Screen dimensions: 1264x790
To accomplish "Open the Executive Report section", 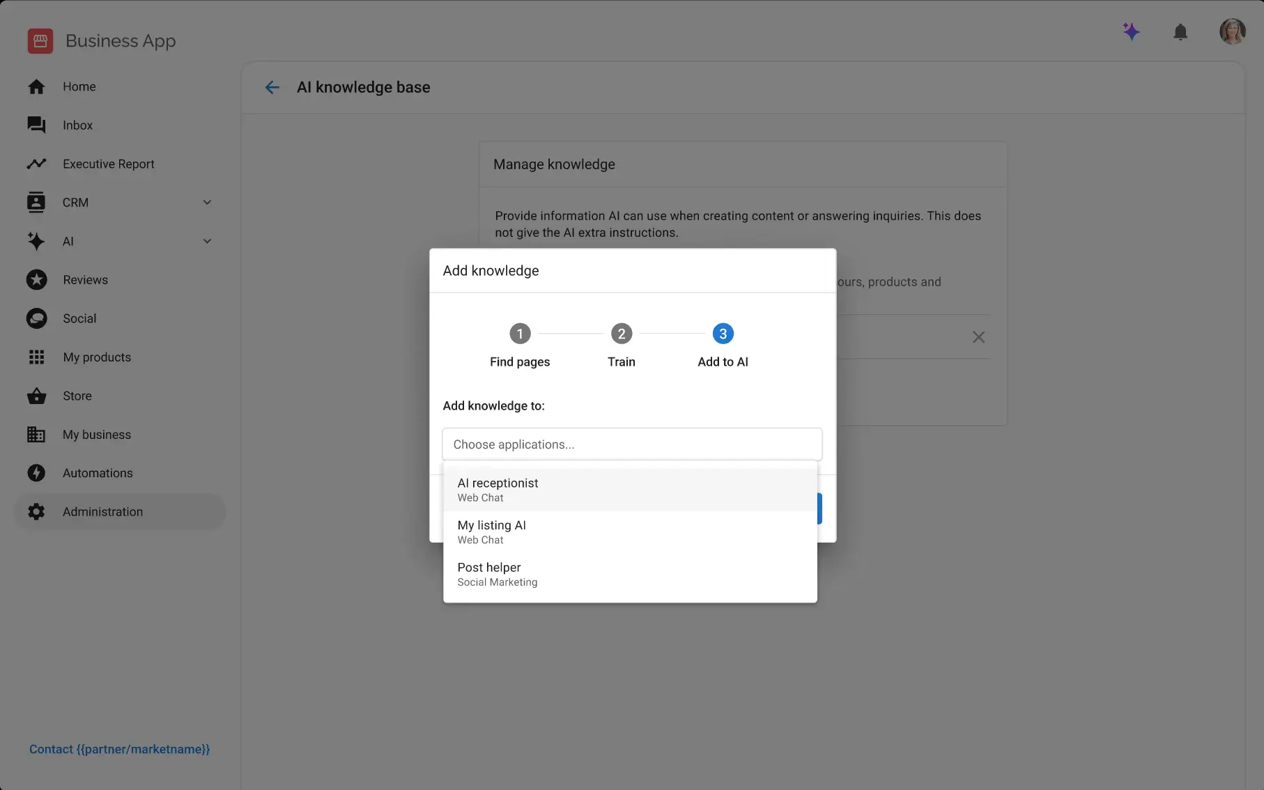I will point(108,164).
